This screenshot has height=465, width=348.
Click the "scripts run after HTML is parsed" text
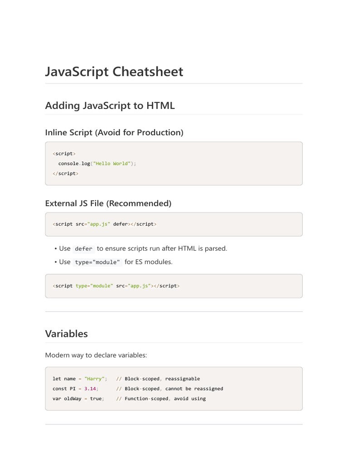174,248
